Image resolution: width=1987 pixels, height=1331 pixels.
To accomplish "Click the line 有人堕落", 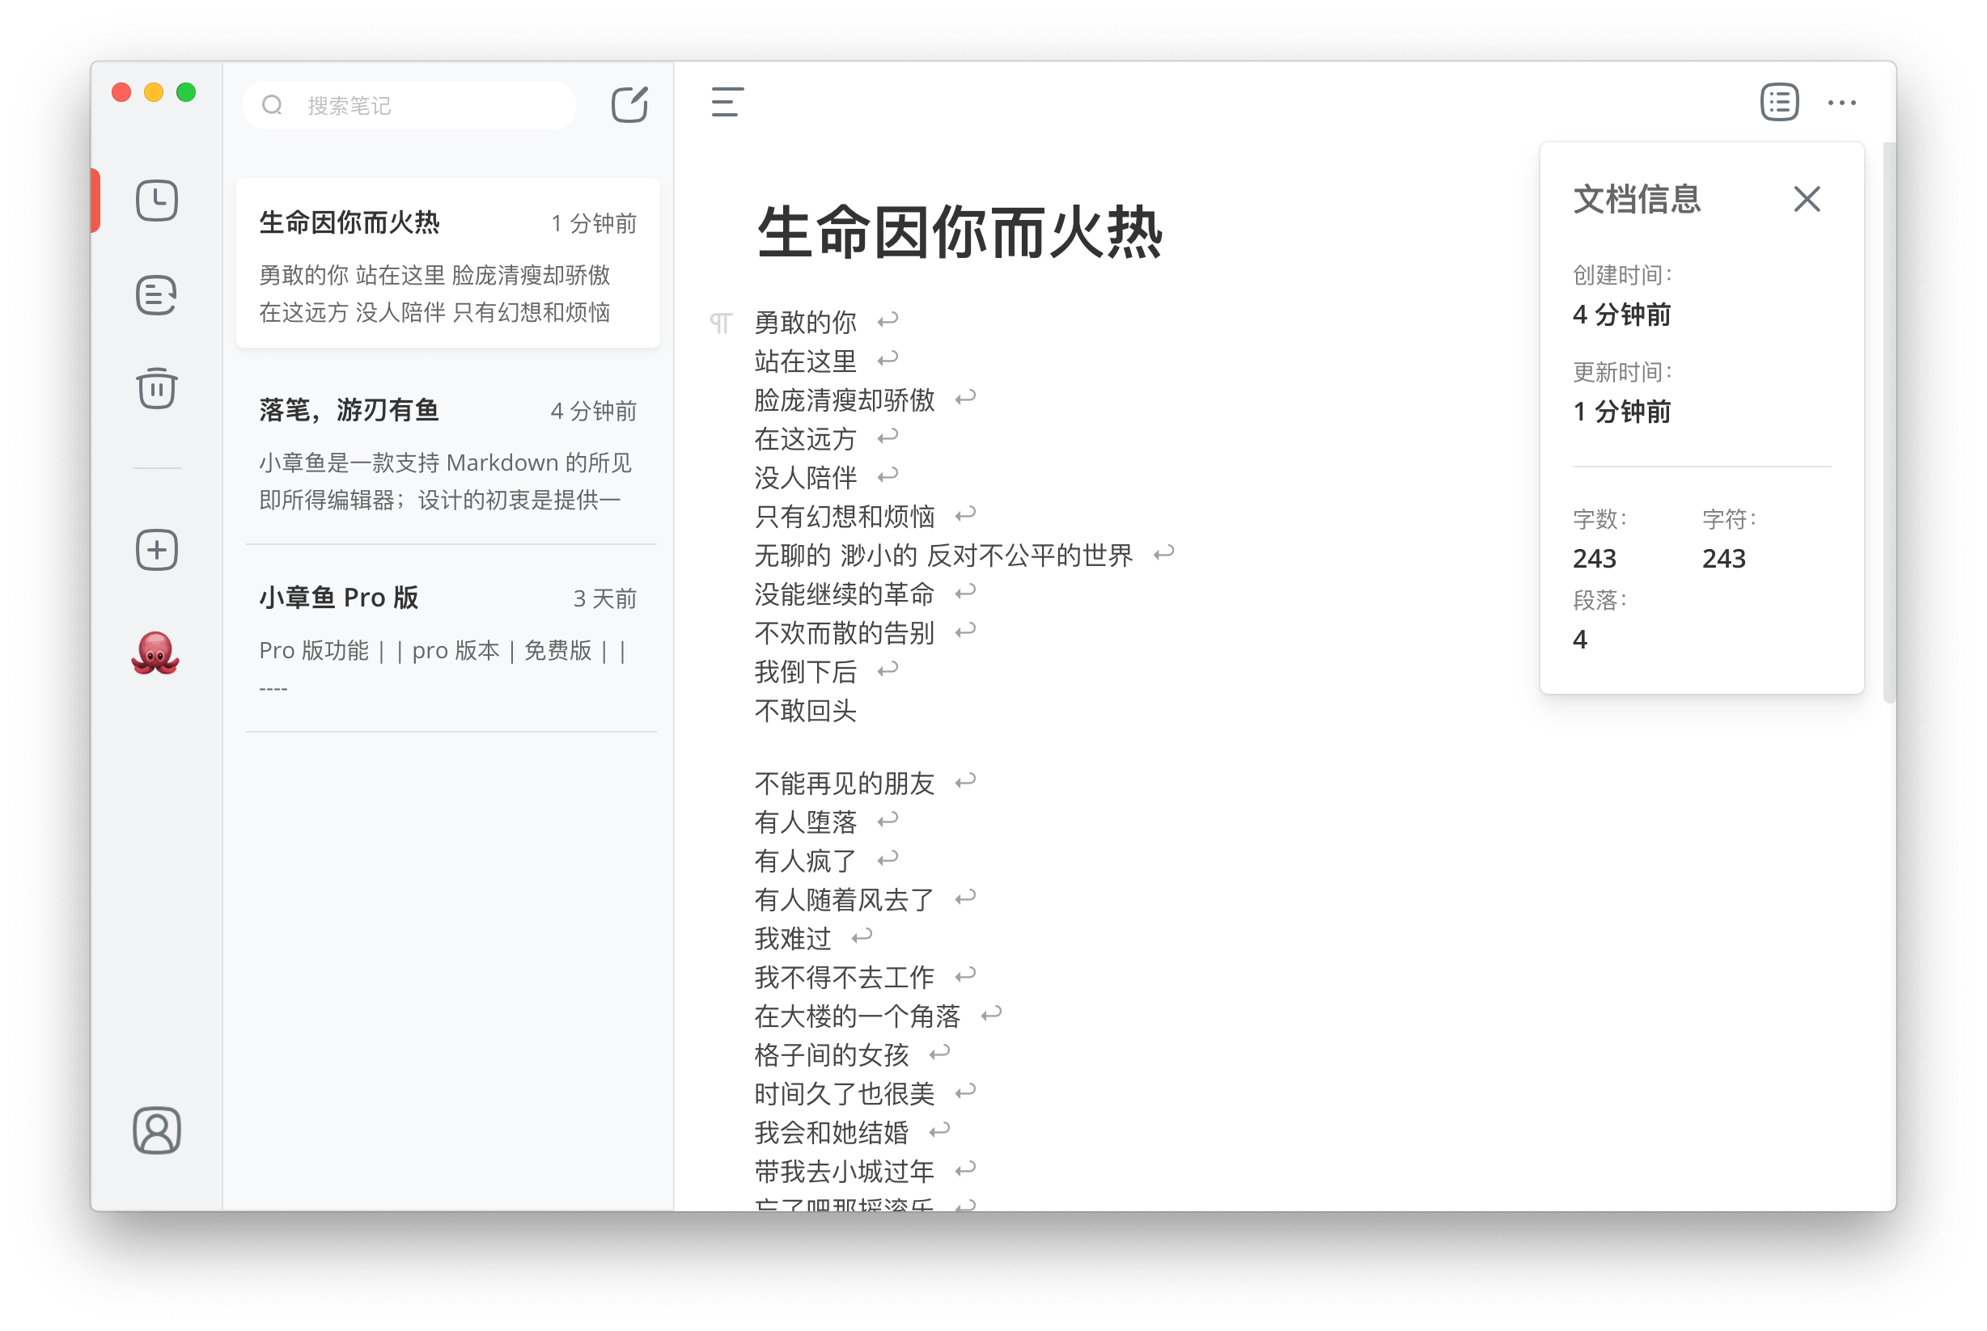I will coord(805,822).
